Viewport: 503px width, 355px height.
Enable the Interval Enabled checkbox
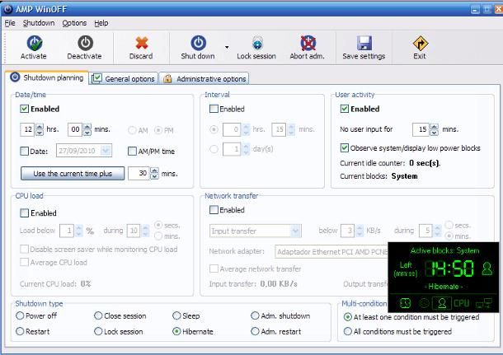point(214,109)
